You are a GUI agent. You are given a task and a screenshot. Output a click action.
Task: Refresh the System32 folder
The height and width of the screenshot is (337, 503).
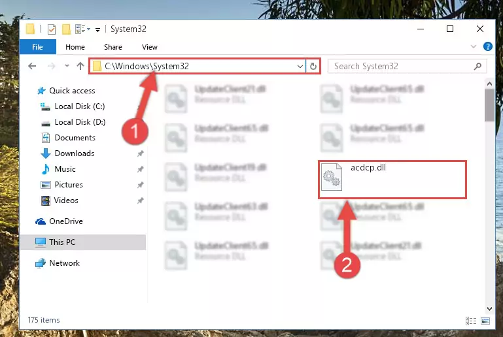coord(313,67)
